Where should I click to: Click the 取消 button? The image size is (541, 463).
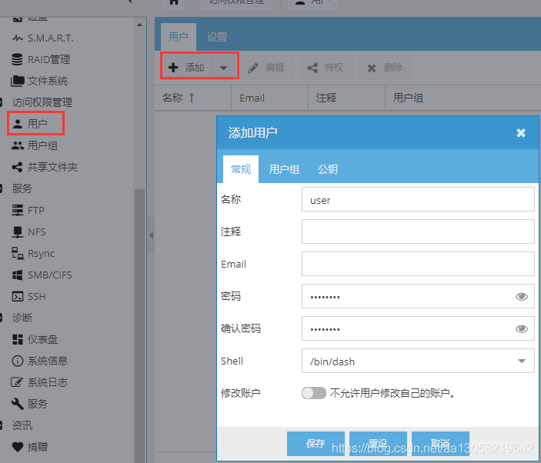pos(441,443)
